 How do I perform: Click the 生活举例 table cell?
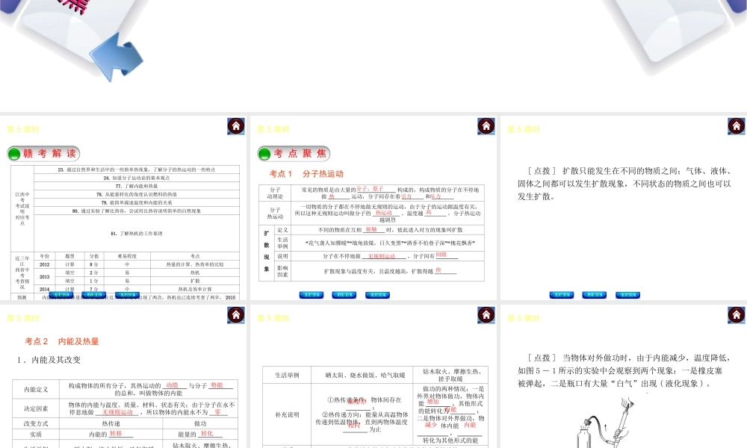(287, 375)
